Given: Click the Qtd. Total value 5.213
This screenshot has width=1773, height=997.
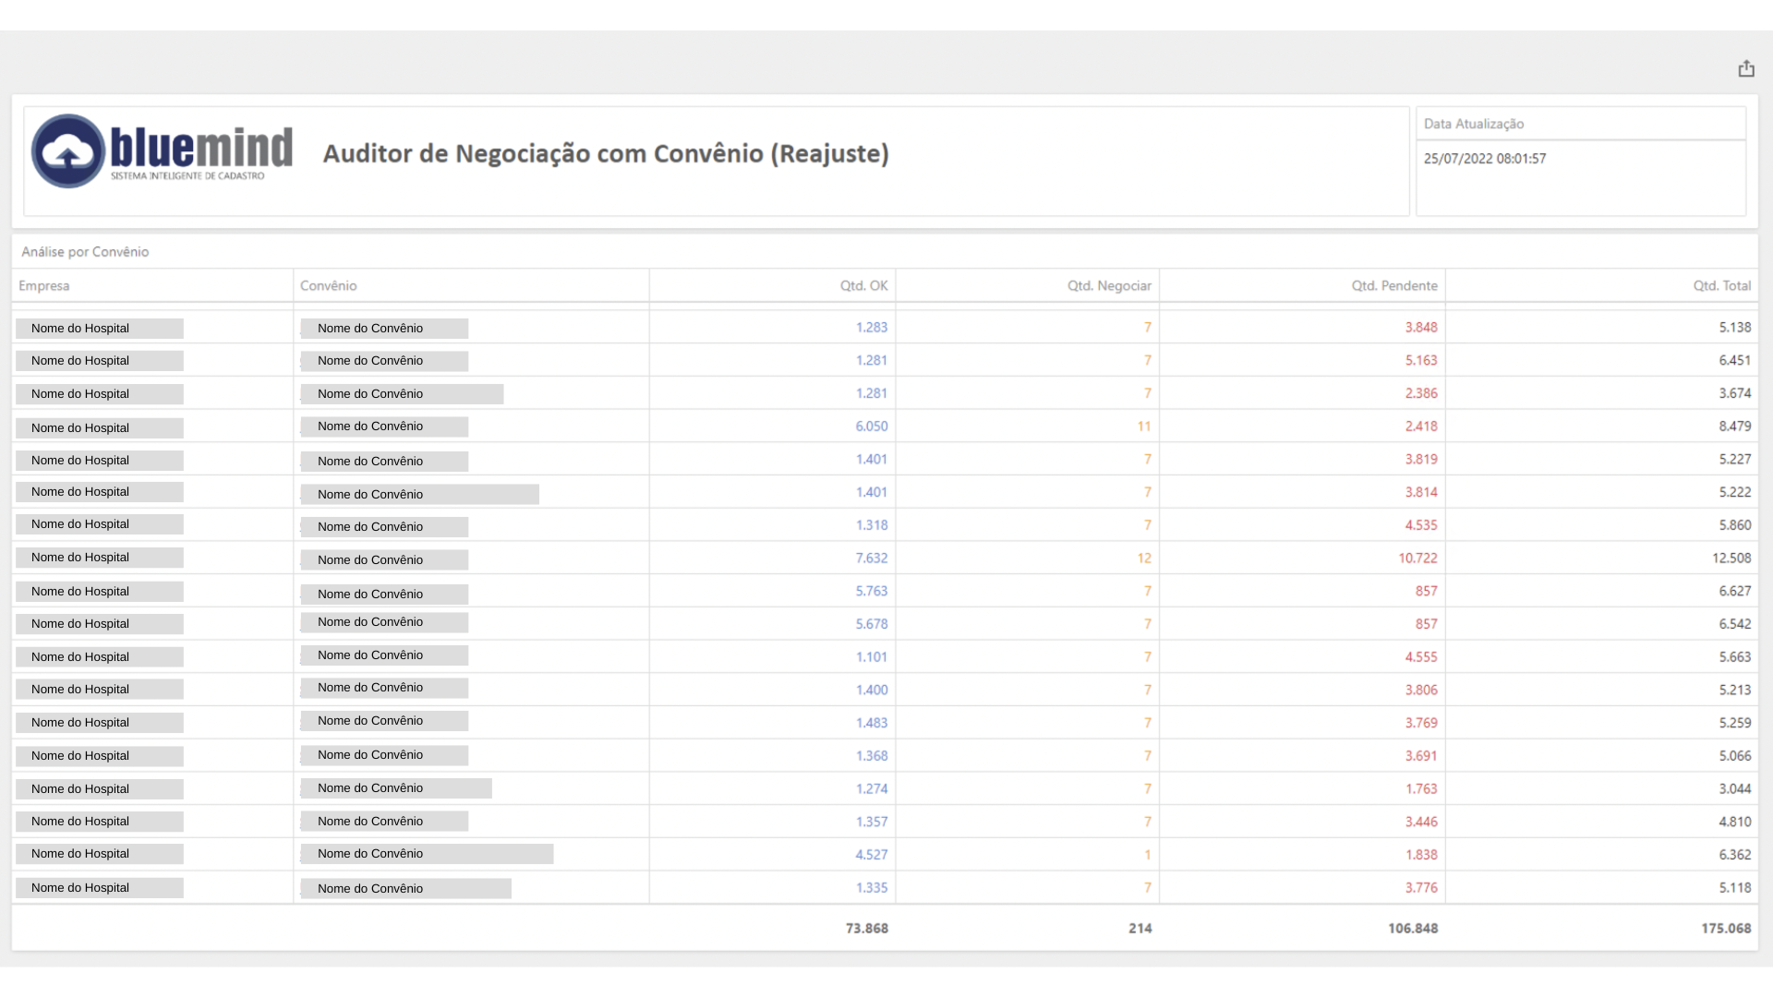Looking at the screenshot, I should pyautogui.click(x=1734, y=691).
